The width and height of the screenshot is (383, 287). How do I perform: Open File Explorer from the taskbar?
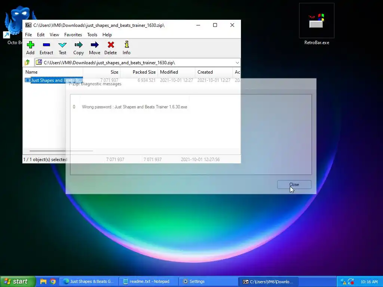[x=43, y=281]
